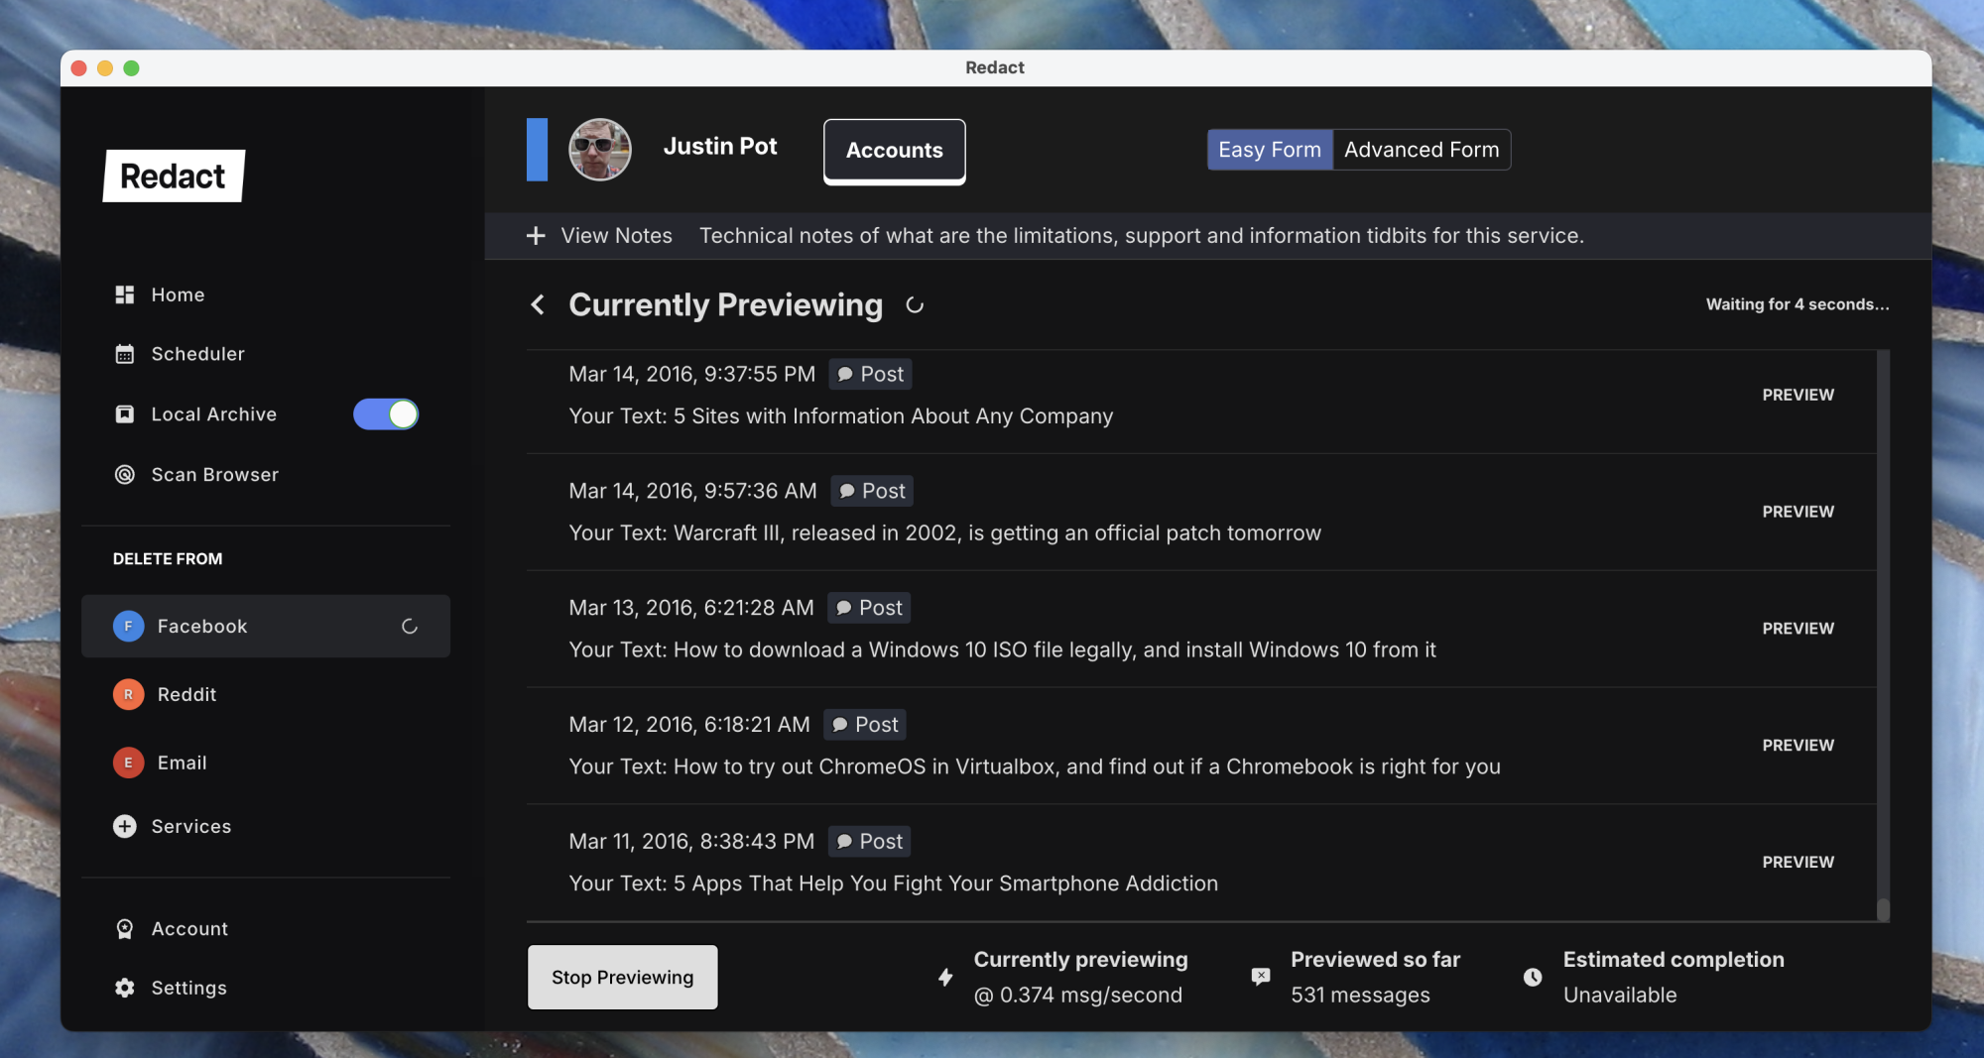Click the Stop Previewing button

[x=623, y=978]
